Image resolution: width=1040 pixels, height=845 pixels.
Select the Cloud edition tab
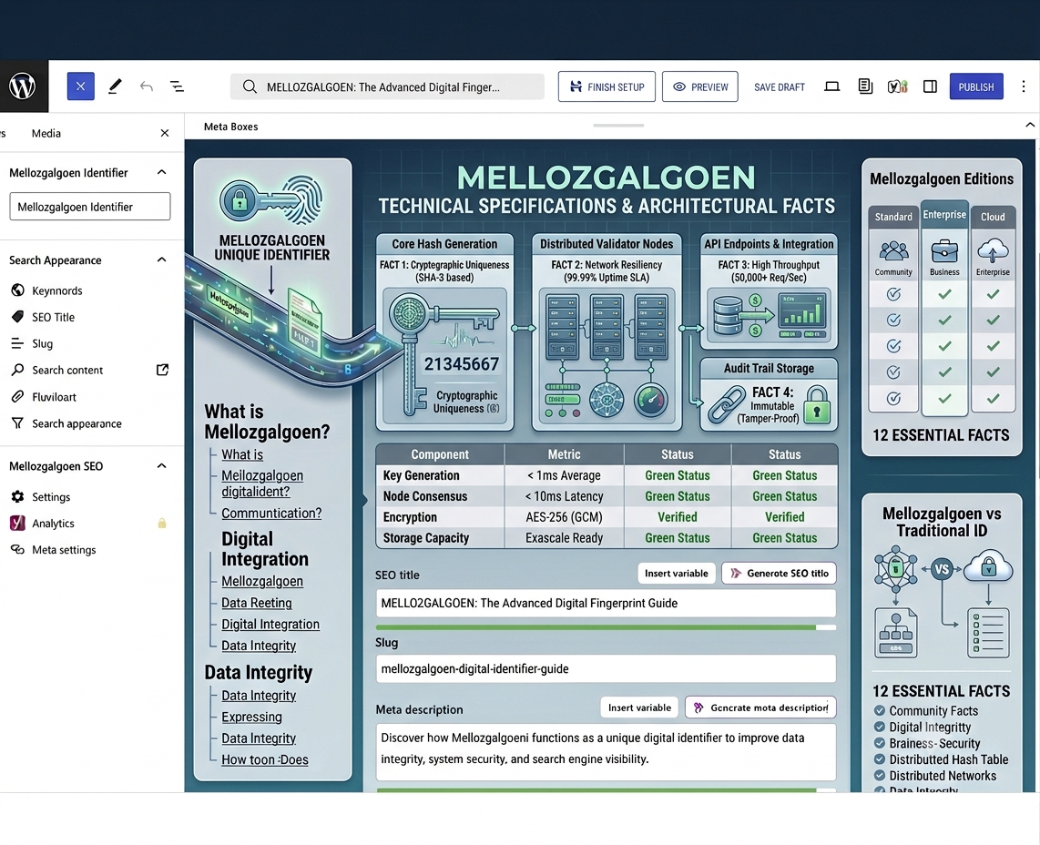click(x=993, y=217)
